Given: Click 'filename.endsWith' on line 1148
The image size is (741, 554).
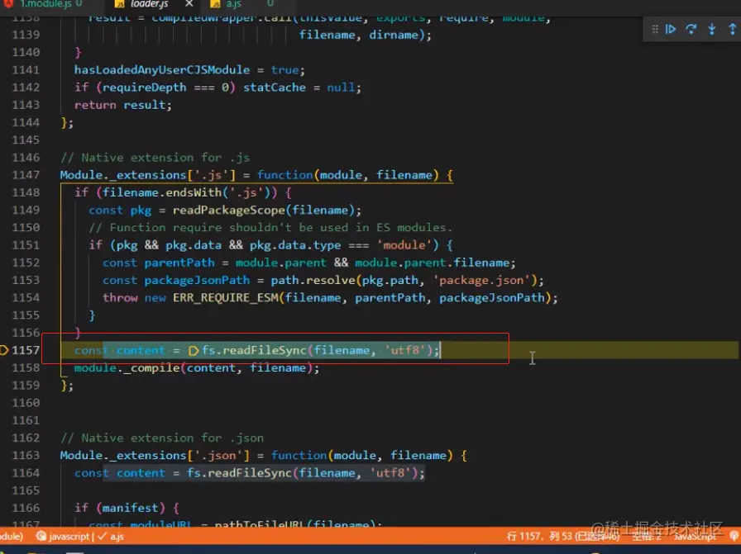Looking at the screenshot, I should (161, 192).
